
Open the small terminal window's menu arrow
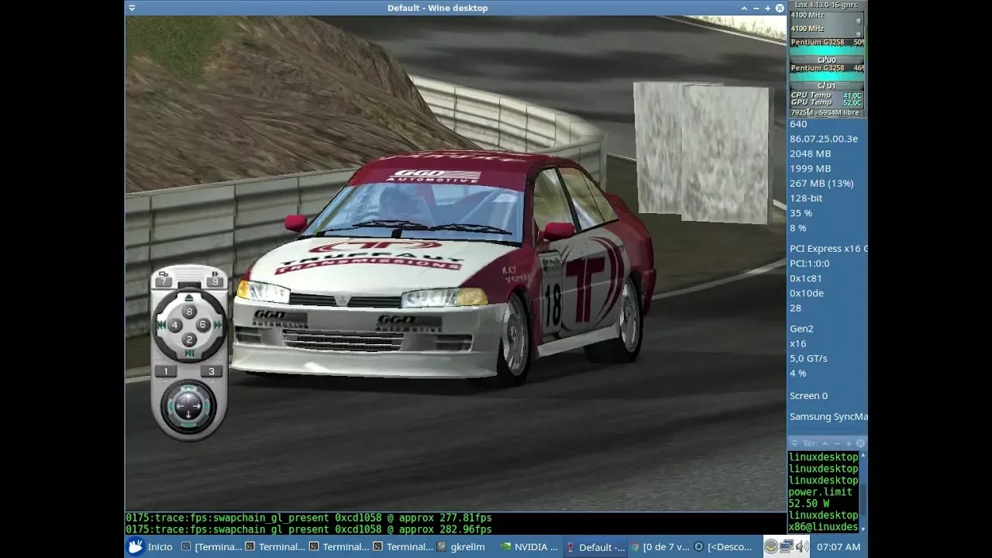click(794, 443)
